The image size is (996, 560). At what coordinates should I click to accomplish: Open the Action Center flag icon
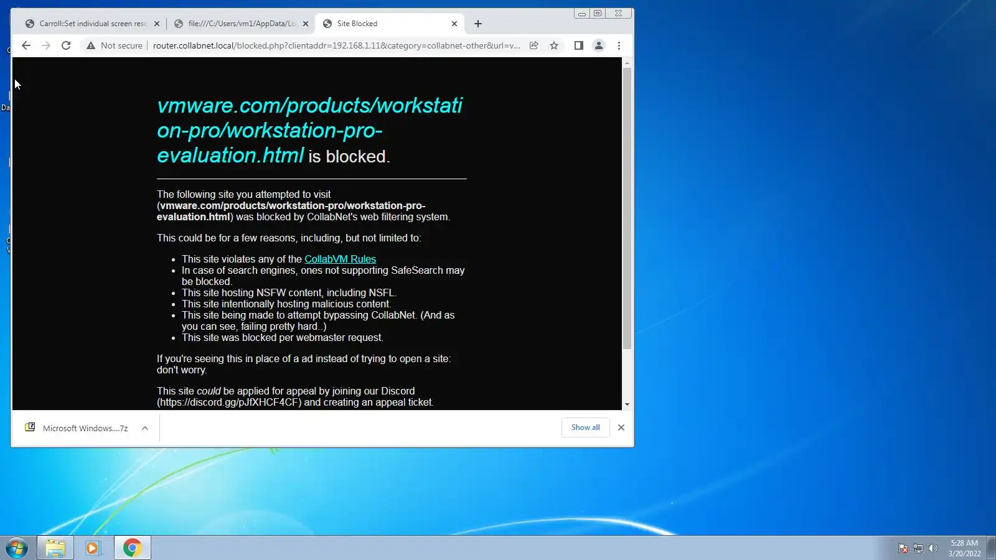[x=903, y=548]
